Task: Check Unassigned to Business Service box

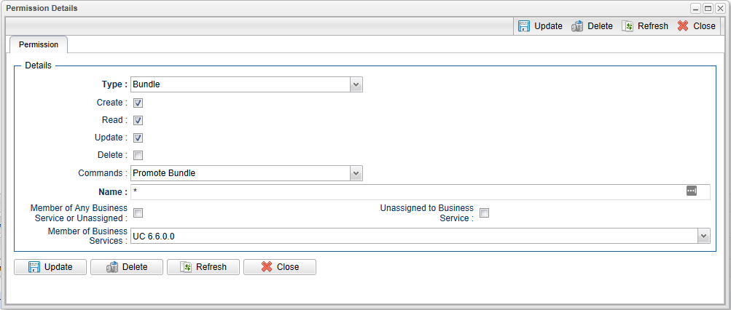Action: pyautogui.click(x=484, y=213)
